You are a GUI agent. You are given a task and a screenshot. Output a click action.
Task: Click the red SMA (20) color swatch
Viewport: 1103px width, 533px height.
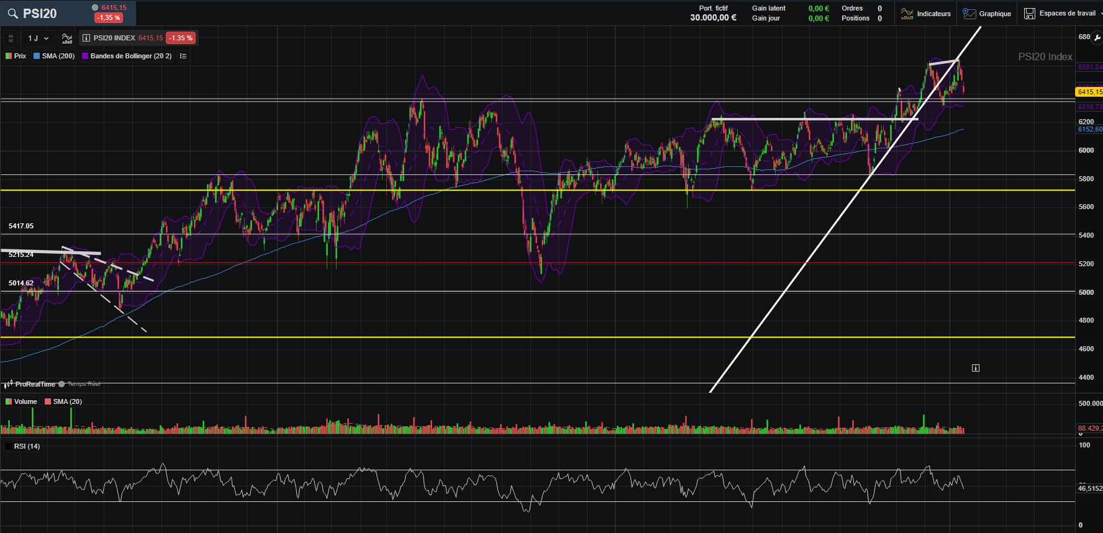pos(48,401)
